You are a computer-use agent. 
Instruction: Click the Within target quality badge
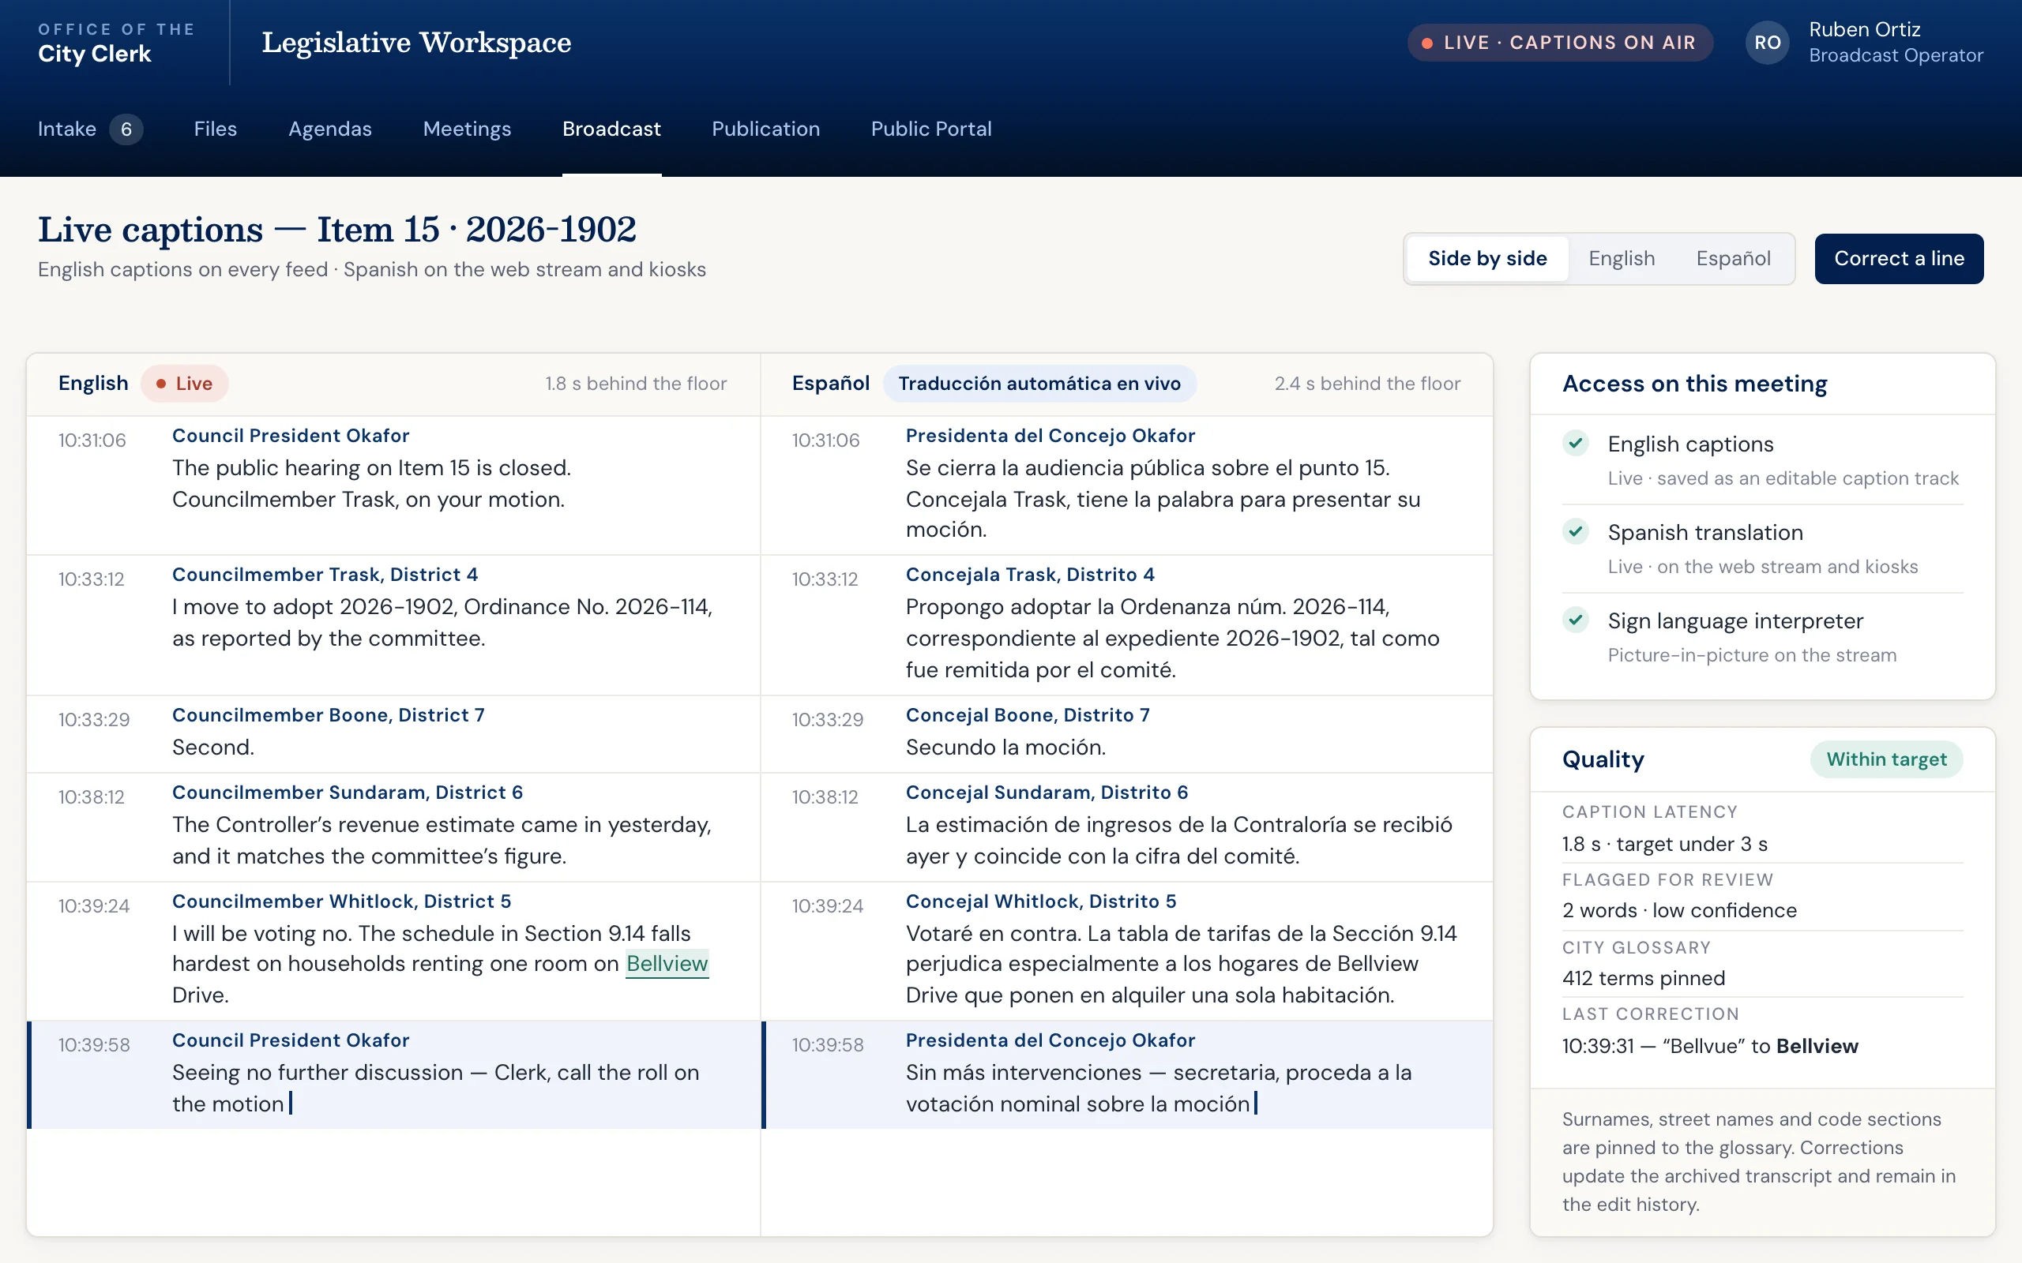point(1886,759)
